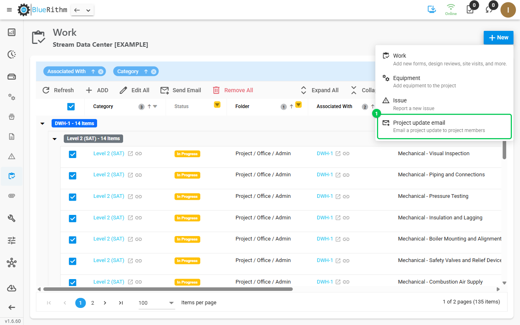Open the Status column filter
The height and width of the screenshot is (325, 520).
217,105
